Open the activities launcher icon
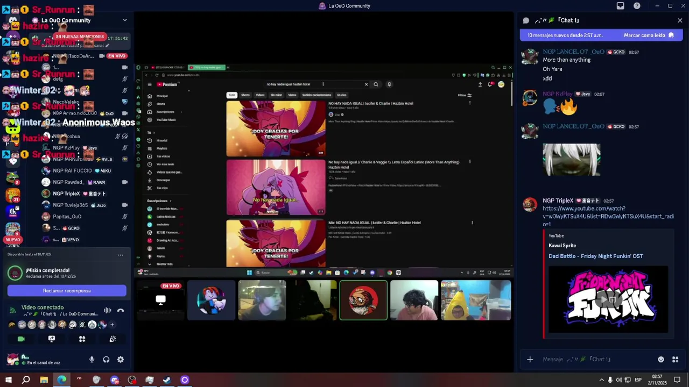689x387 pixels. [x=82, y=339]
